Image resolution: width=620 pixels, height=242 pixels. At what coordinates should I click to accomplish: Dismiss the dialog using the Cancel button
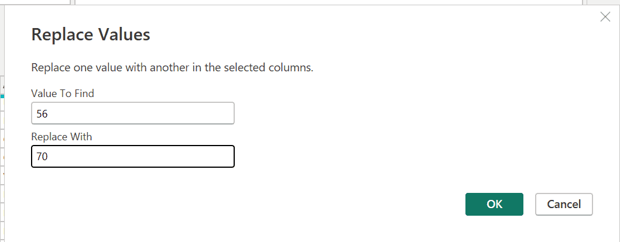(x=564, y=204)
